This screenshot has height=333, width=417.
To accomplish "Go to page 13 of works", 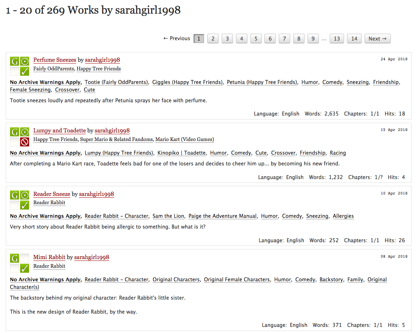I will pyautogui.click(x=337, y=38).
